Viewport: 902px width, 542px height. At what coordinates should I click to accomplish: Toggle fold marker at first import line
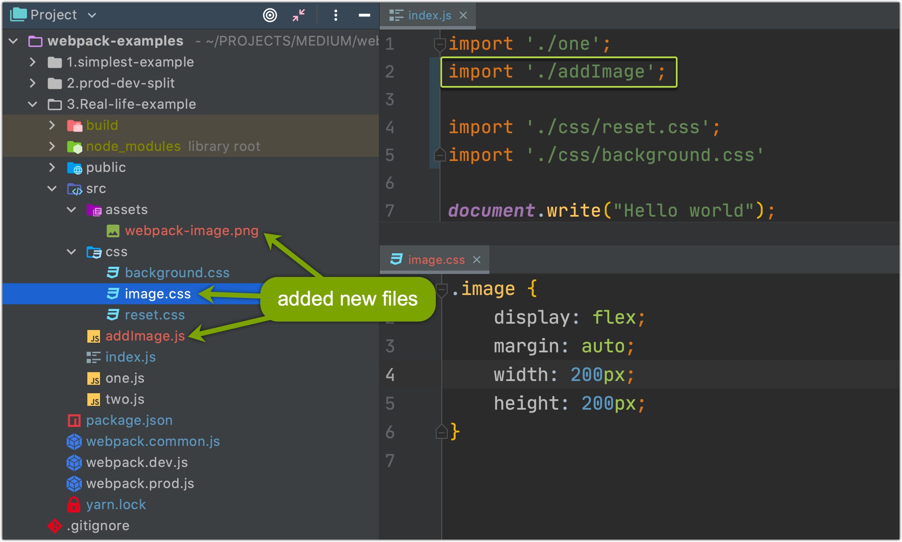point(440,44)
